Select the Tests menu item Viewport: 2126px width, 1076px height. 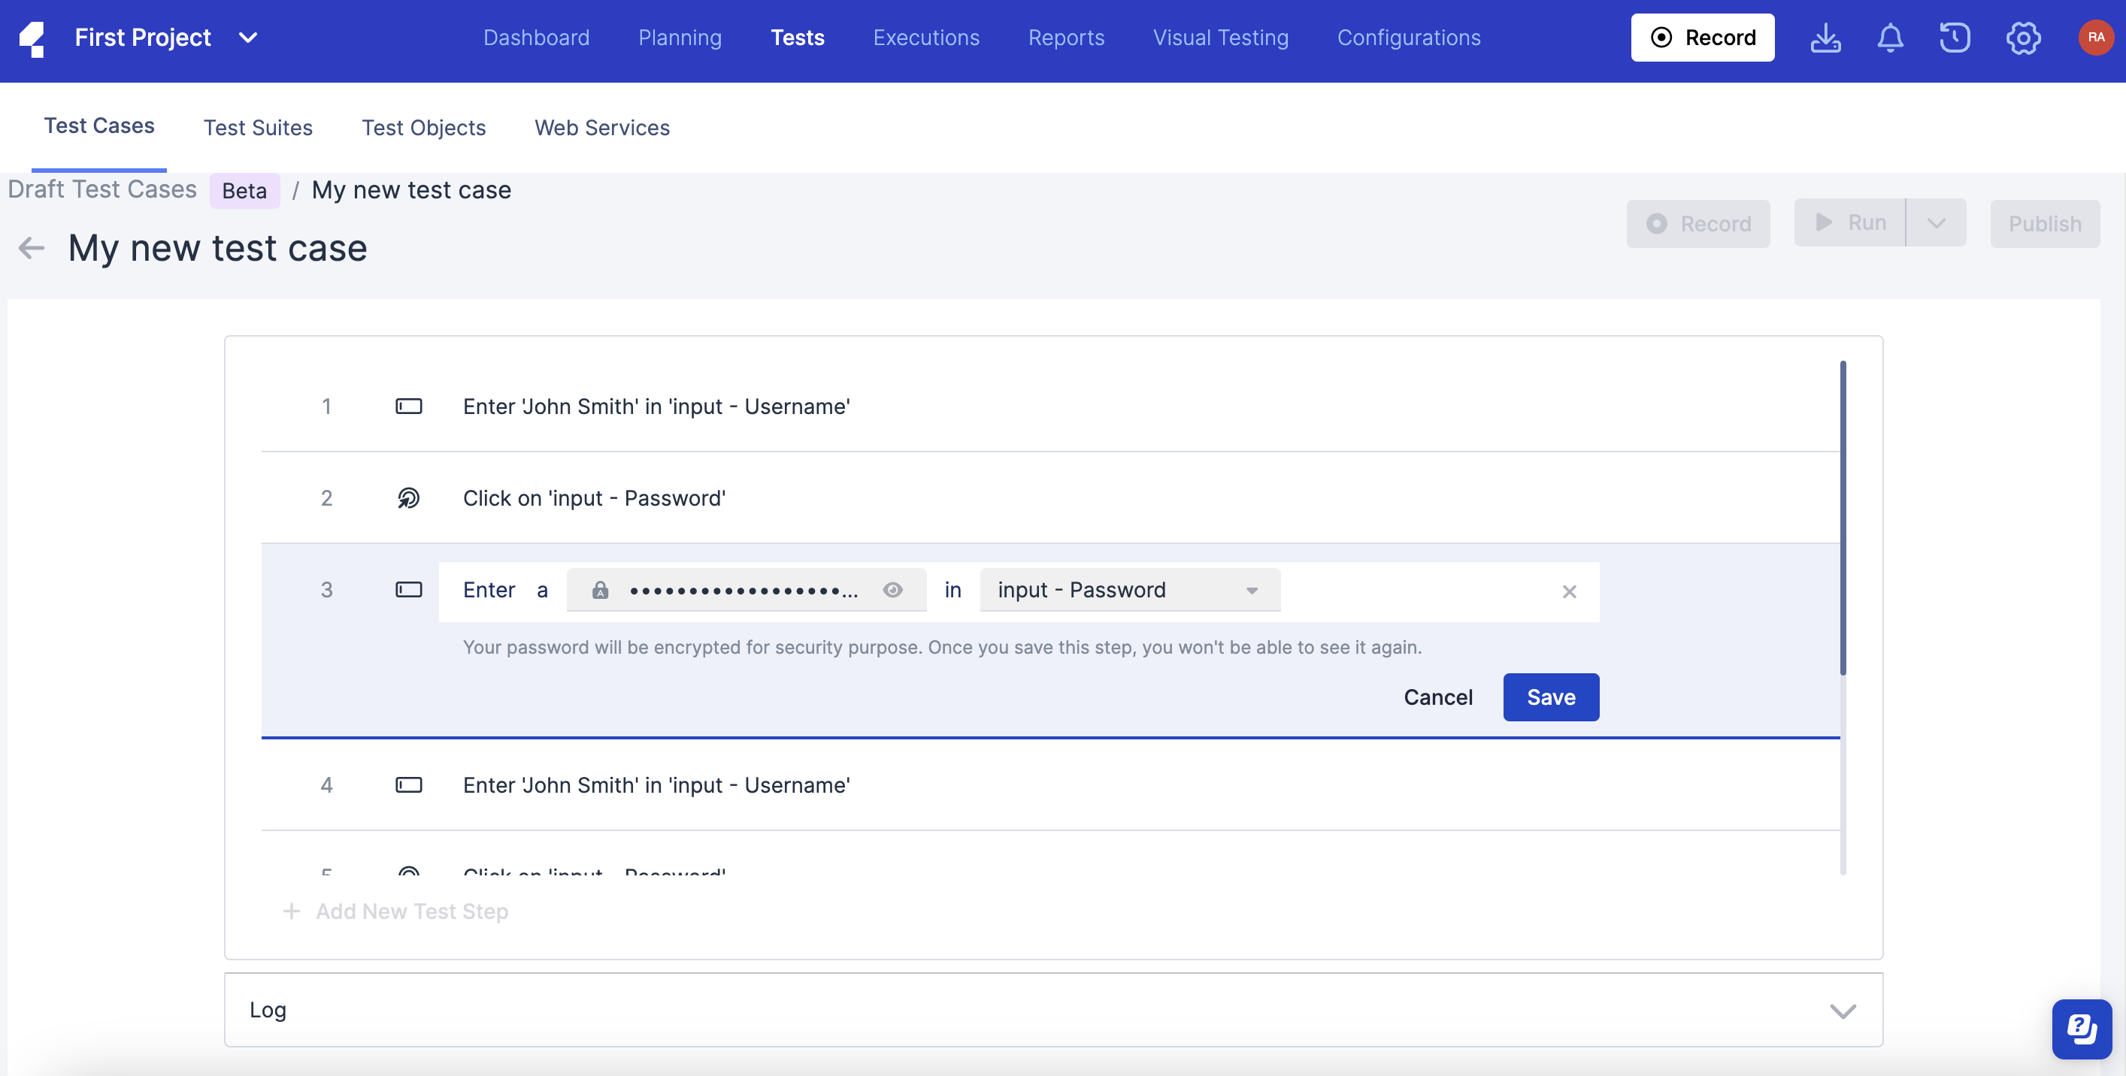click(797, 38)
